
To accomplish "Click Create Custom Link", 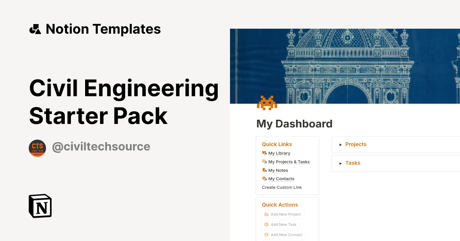I will 282,187.
